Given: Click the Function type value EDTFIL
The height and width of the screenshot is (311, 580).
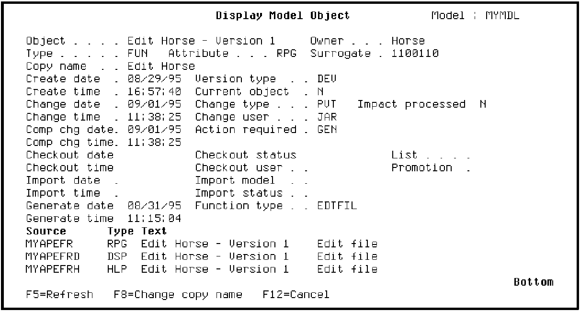Looking at the screenshot, I should [337, 206].
